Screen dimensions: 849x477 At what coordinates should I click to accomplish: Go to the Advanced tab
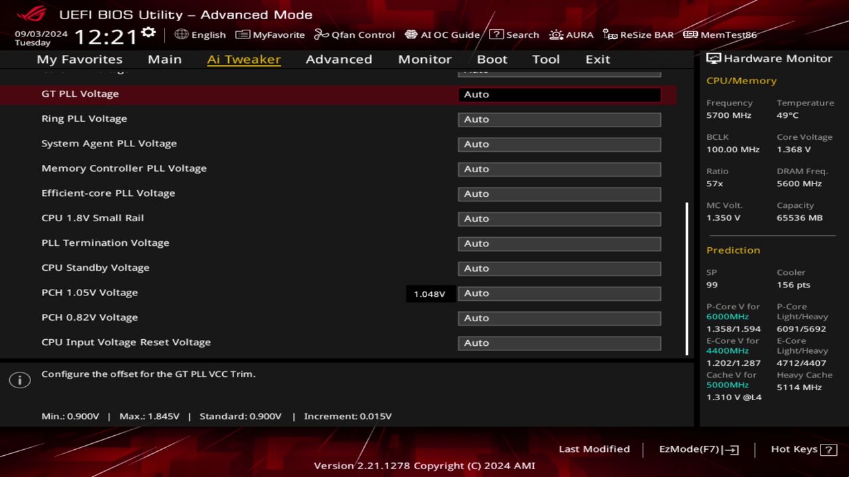[339, 59]
